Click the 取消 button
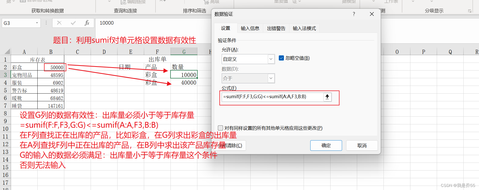This screenshot has height=190, width=479. pyautogui.click(x=362, y=145)
